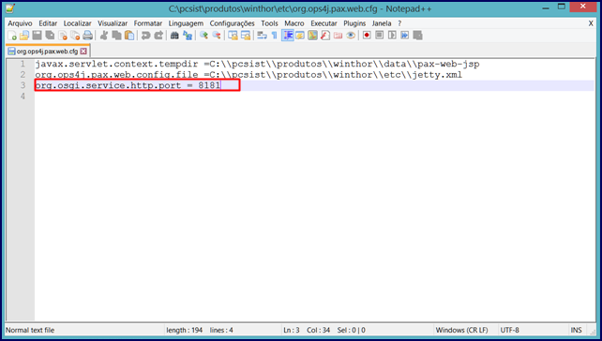This screenshot has height=341, width=602.
Task: Click 'Ln : 3 Col : 34' status entry
Action: [307, 330]
